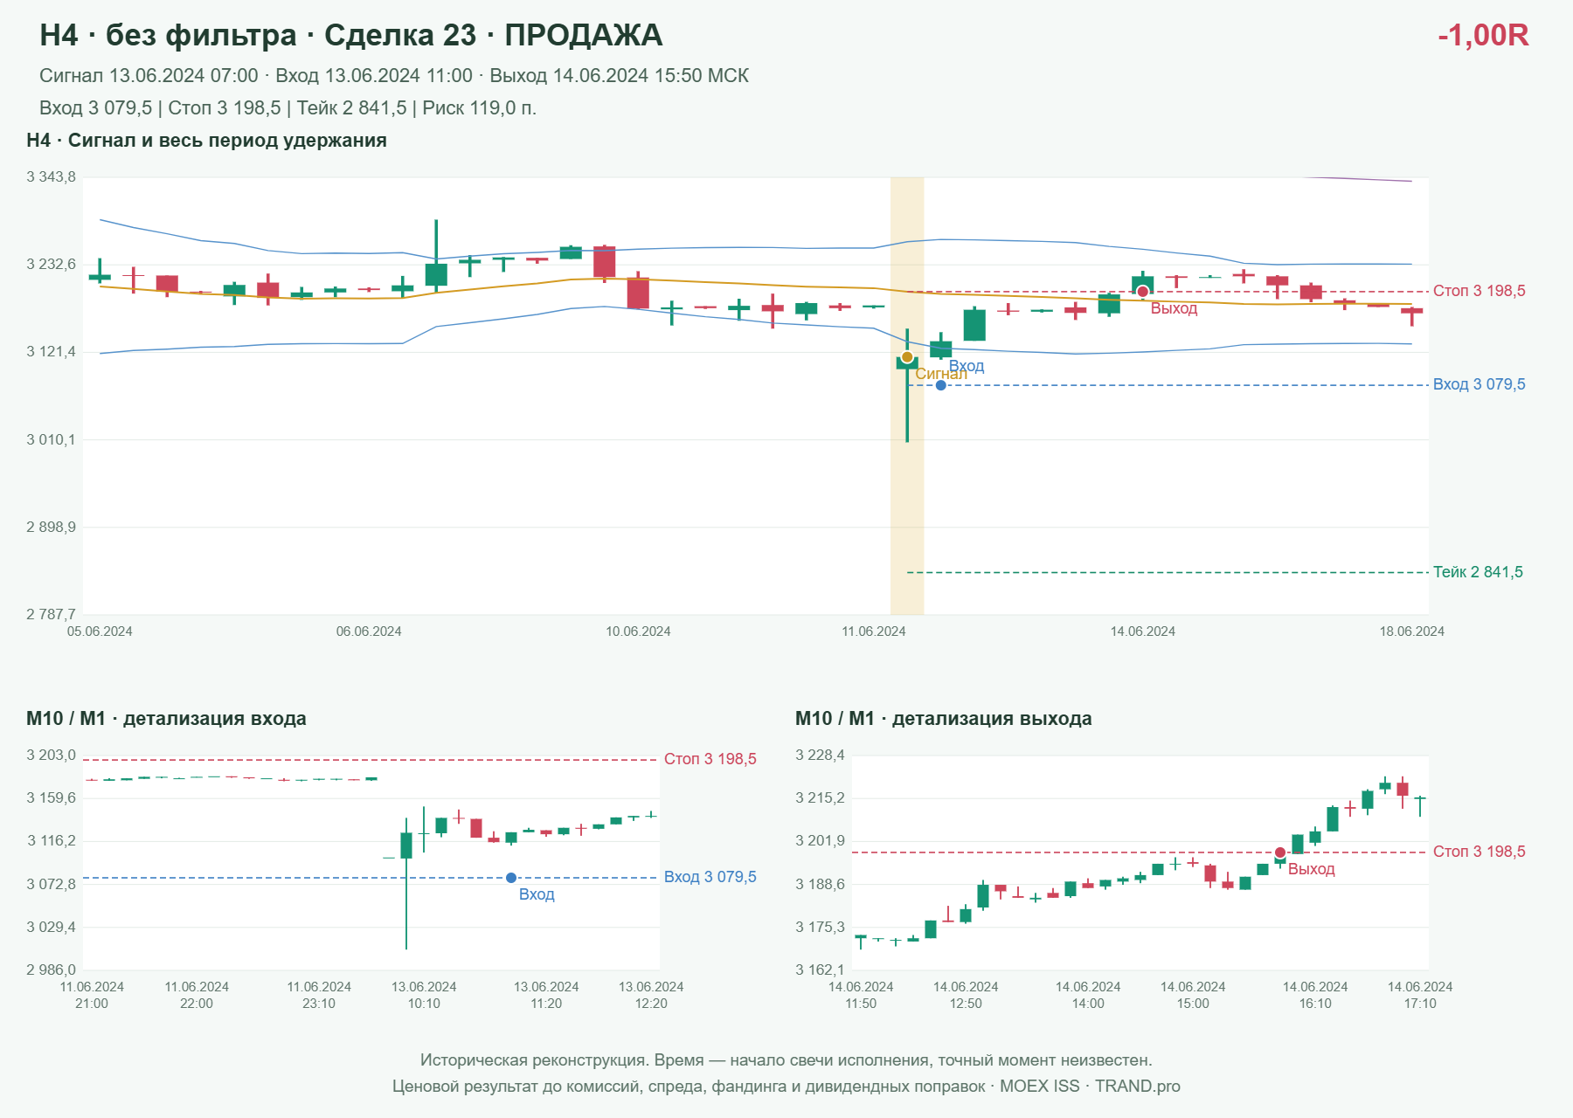Click the 'Вход 3 079,5' label on H4 chart
The width and height of the screenshot is (1573, 1118).
pyautogui.click(x=1479, y=384)
